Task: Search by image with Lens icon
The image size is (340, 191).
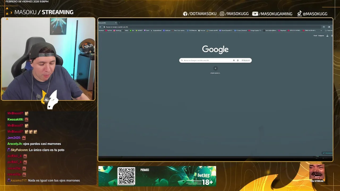Action: point(238,60)
